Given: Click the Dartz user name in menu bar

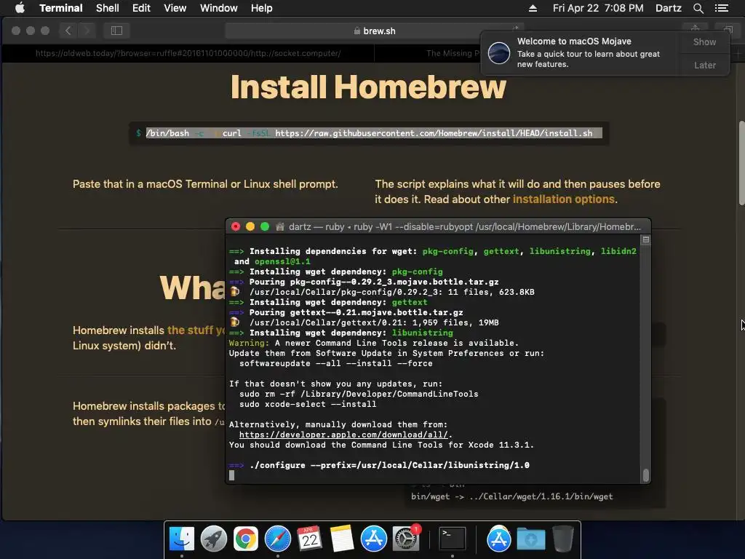Looking at the screenshot, I should tap(668, 8).
